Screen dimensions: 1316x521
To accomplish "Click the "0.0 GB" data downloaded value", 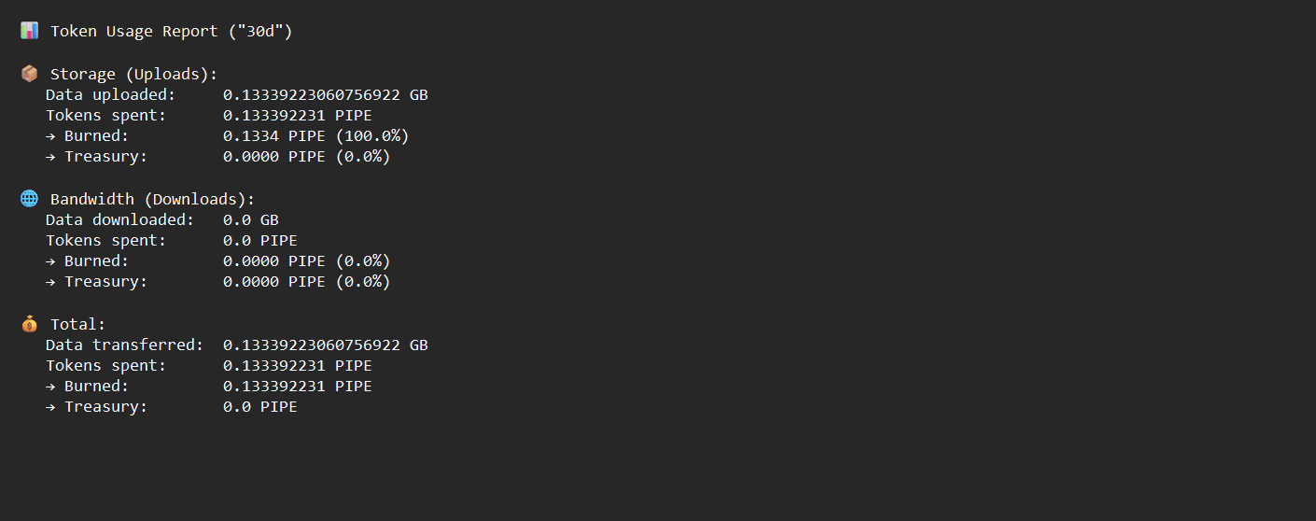I will tap(250, 220).
